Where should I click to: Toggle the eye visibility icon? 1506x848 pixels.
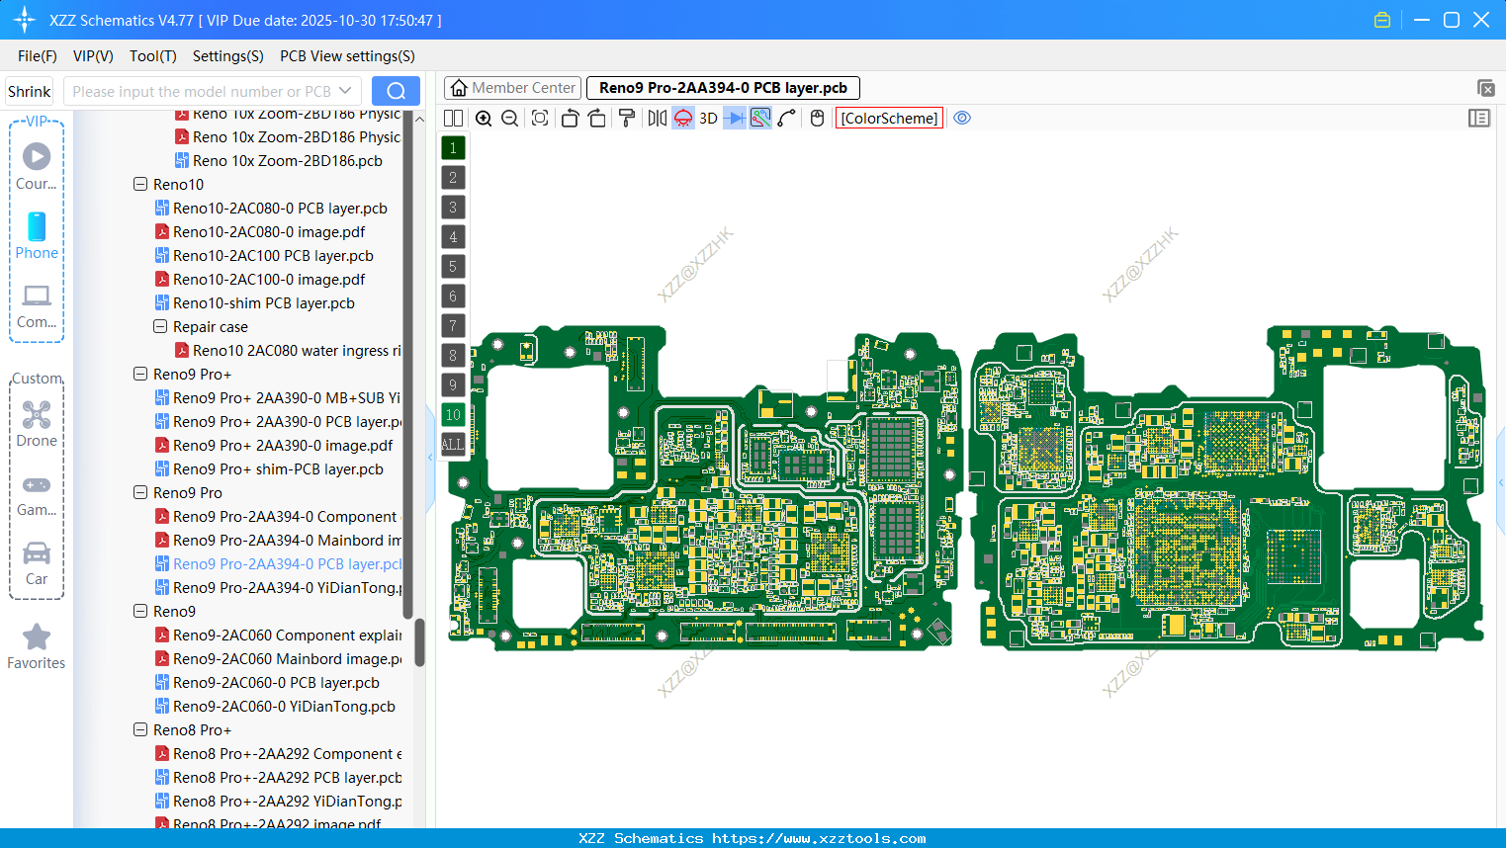(962, 119)
